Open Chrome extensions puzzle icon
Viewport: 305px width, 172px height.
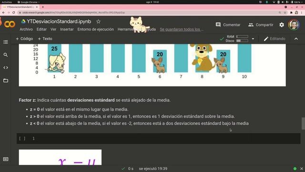(x=291, y=12)
